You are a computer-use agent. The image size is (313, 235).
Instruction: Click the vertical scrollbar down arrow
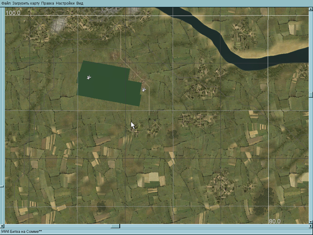click(311, 222)
